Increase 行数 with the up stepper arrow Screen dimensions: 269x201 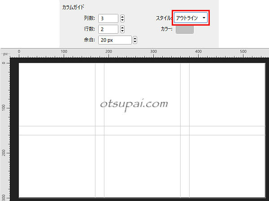[122, 27]
